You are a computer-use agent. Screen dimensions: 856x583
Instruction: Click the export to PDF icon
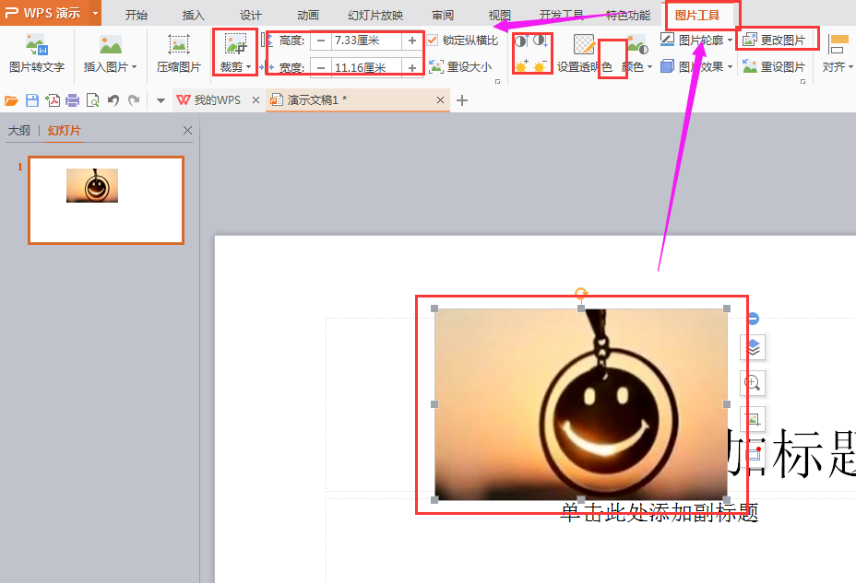click(53, 100)
